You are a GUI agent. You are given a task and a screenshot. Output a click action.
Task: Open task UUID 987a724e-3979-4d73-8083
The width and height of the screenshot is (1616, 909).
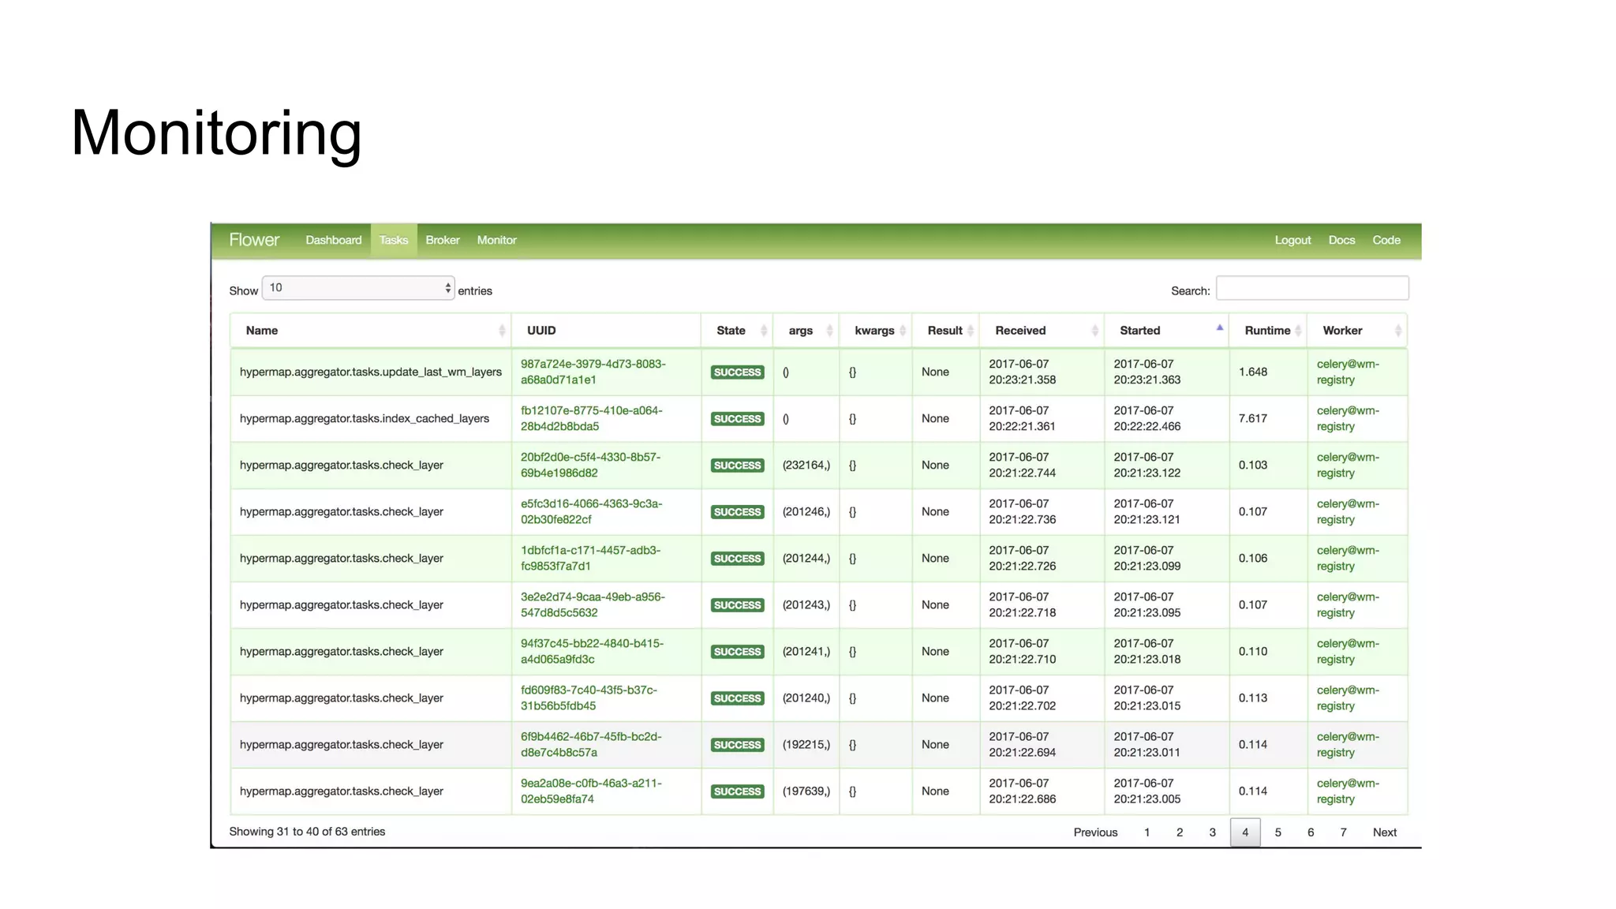[593, 372]
